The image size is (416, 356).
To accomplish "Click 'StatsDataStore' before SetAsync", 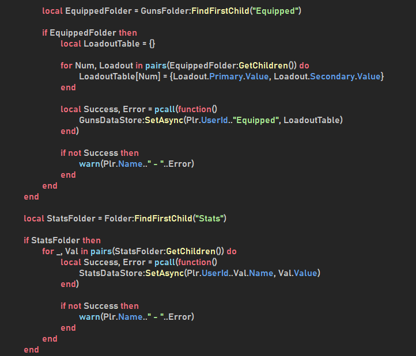I will (x=111, y=273).
